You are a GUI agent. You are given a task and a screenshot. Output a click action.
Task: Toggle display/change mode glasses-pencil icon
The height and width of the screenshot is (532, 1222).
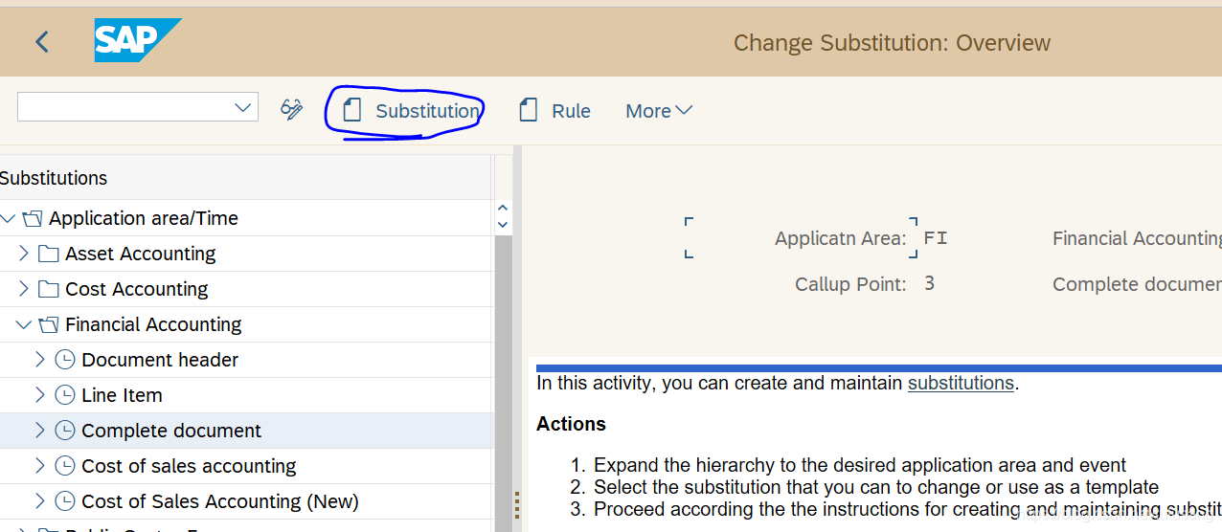[291, 110]
